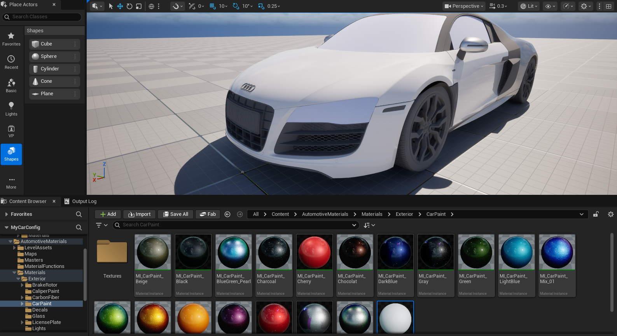This screenshot has width=617, height=336.
Task: Open the Lit view mode dropdown
Action: (529, 6)
